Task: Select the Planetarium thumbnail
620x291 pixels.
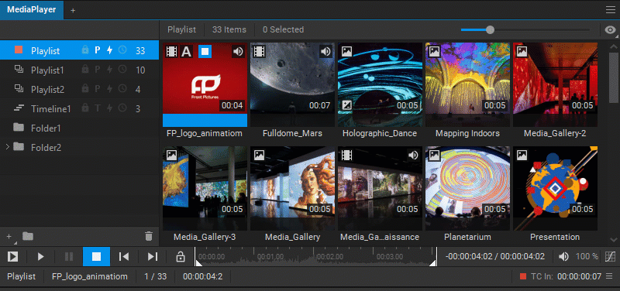Action: point(467,189)
